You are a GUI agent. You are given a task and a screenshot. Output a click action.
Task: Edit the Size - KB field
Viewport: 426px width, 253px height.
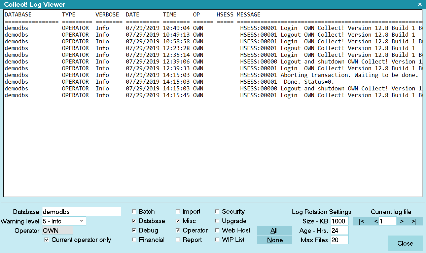tap(339, 221)
